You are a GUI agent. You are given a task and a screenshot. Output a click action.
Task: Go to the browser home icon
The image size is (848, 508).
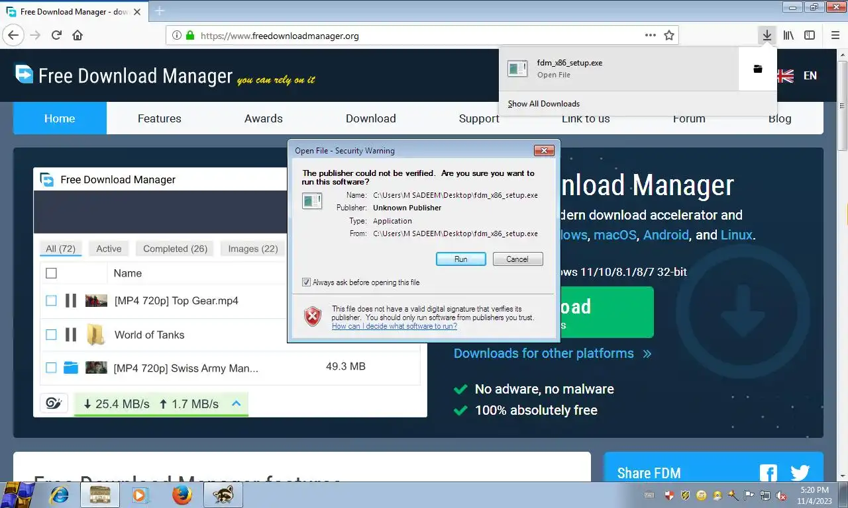coord(78,35)
